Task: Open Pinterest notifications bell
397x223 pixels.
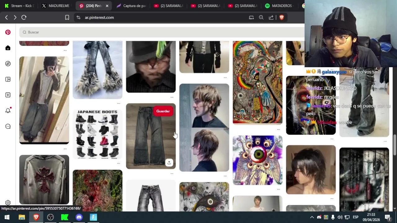Action: tap(8, 111)
